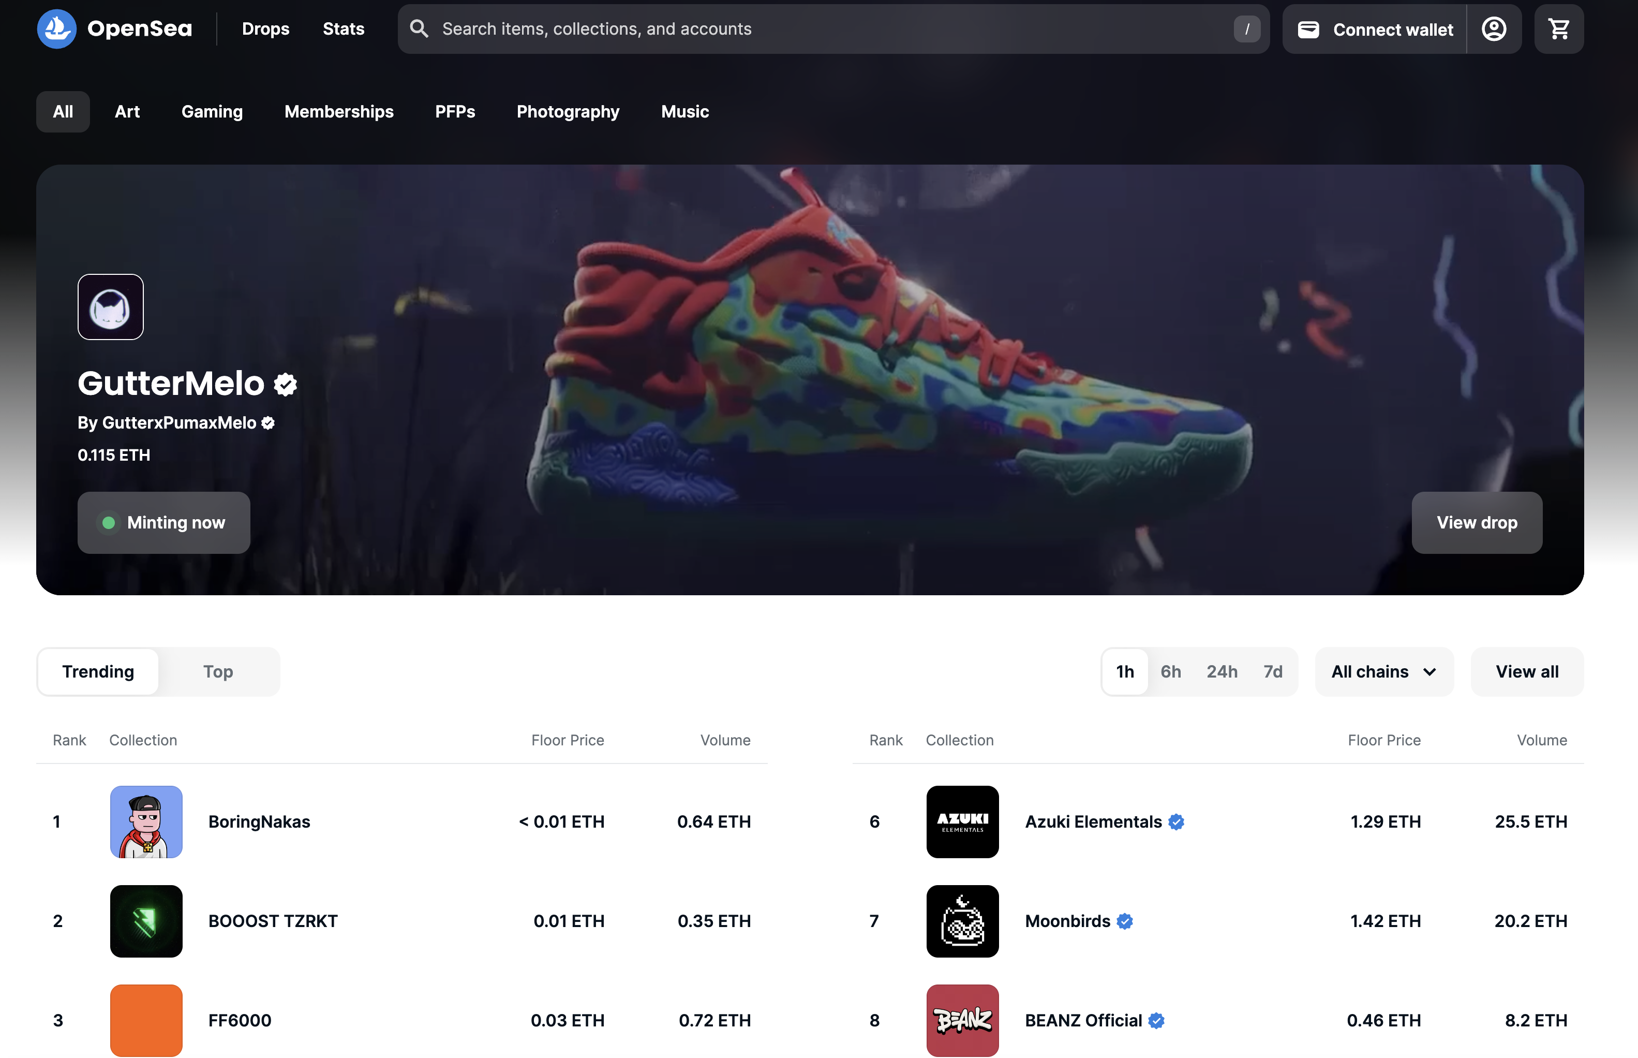Click the wallet icon in Connect wallet
Image resolution: width=1638 pixels, height=1058 pixels.
click(1308, 30)
